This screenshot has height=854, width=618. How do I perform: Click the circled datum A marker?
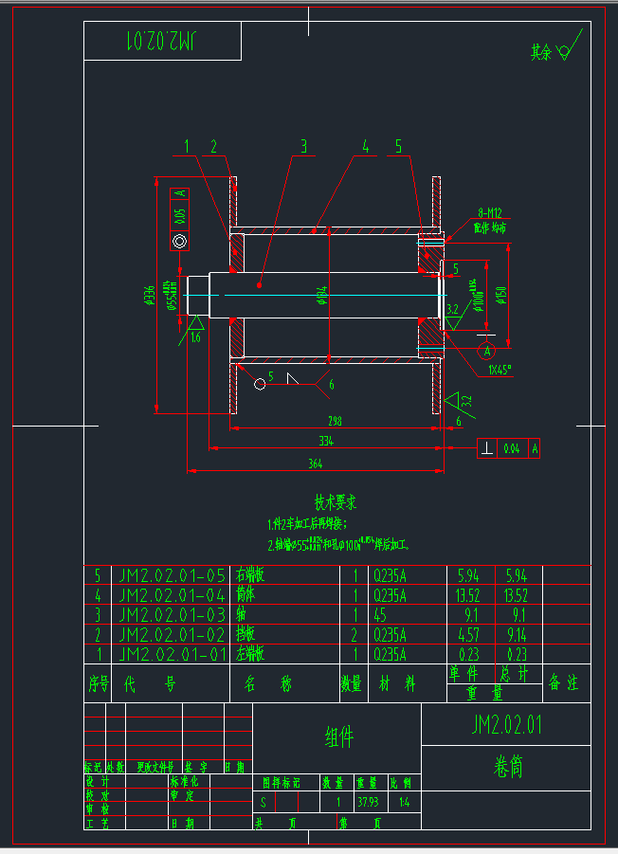pyautogui.click(x=486, y=351)
